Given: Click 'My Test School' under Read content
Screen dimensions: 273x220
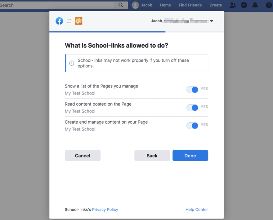Looking at the screenshot, I should (80, 111).
